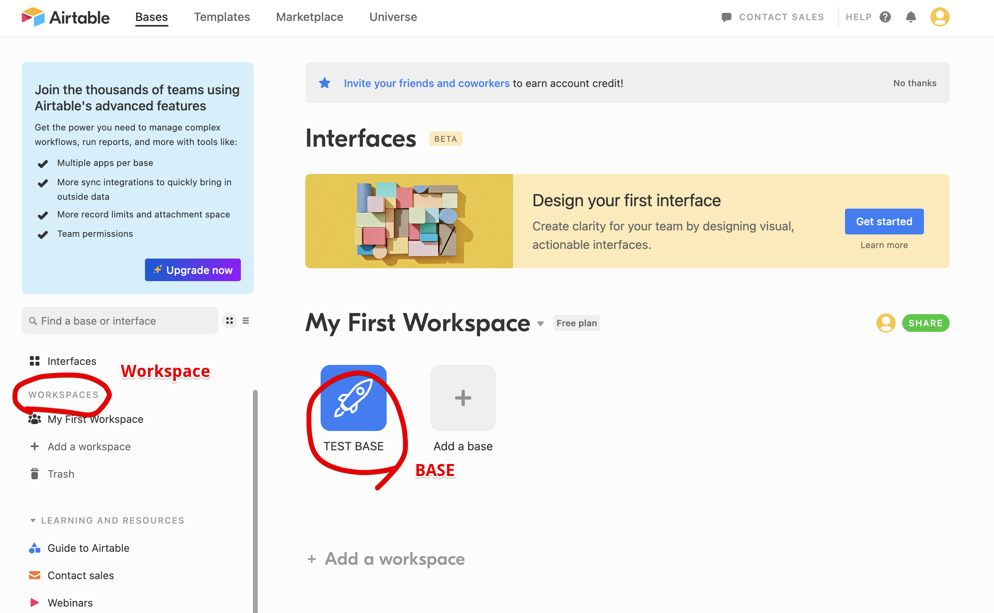Image resolution: width=994 pixels, height=613 pixels.
Task: Open My First Workspace dropdown arrow
Action: [540, 323]
